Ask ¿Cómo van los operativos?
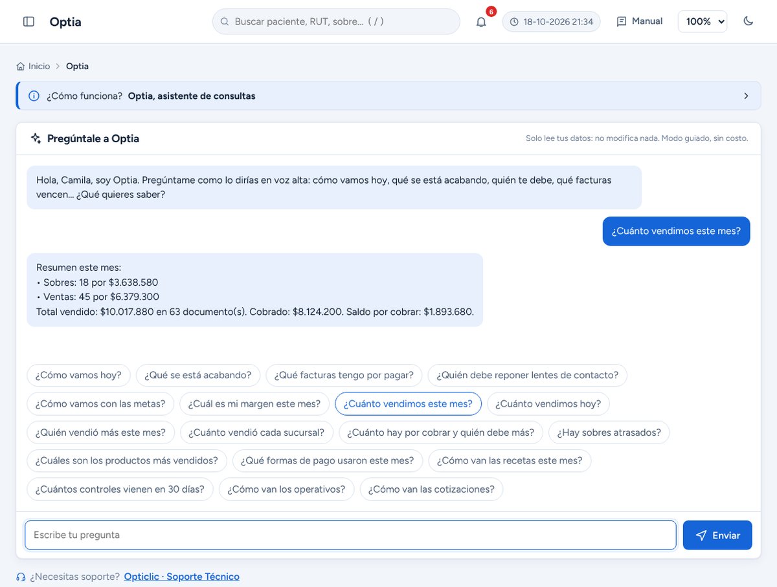Viewport: 777px width, 587px height. tap(286, 489)
